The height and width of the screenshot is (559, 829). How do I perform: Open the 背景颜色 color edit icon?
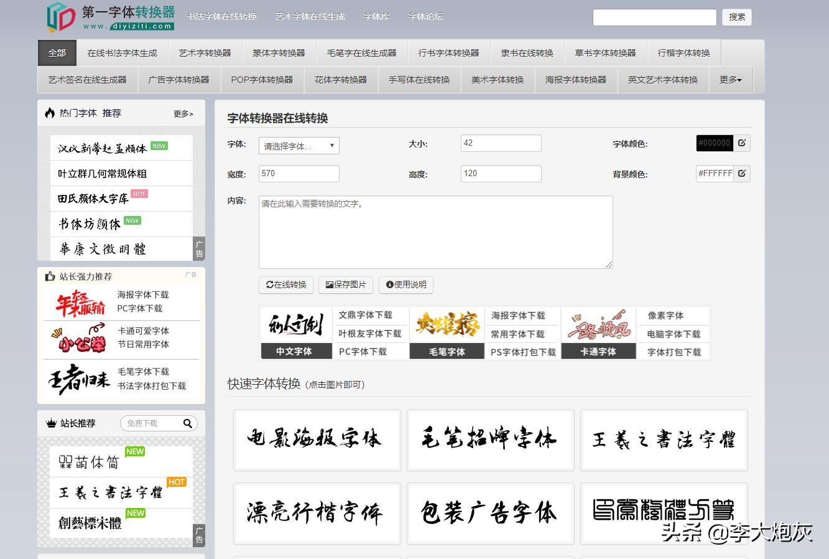pyautogui.click(x=742, y=173)
